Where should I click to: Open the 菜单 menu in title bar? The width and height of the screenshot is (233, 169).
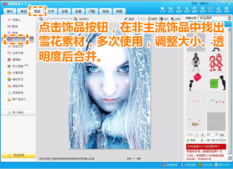(195, 2)
